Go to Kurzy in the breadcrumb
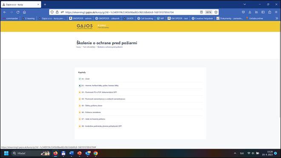Screen dimensions: 281x158 [78, 47]
